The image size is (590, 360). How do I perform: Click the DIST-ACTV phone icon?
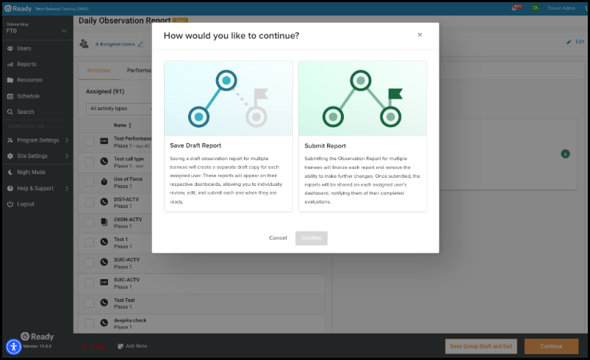(104, 201)
